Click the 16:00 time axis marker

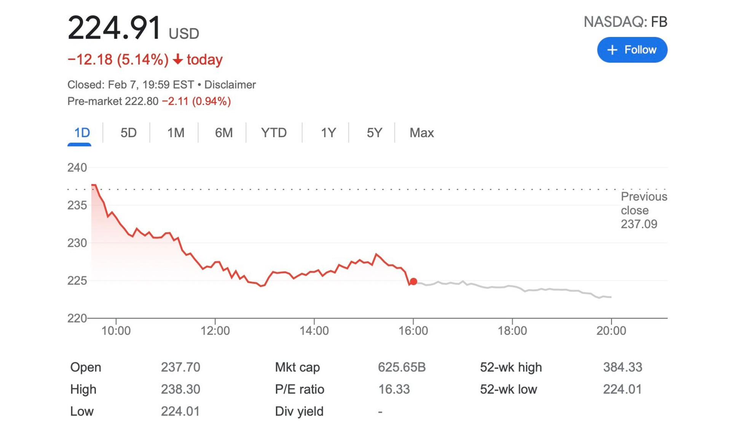413,330
